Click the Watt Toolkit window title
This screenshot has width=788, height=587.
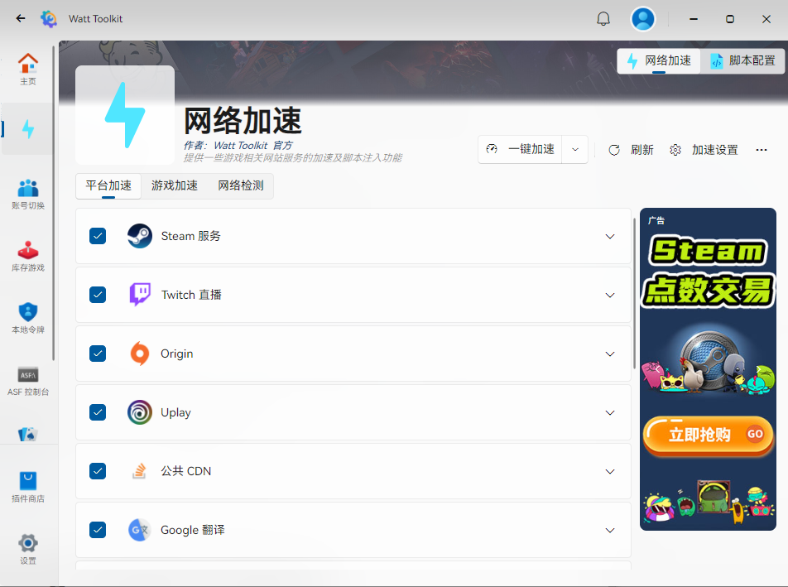95,18
